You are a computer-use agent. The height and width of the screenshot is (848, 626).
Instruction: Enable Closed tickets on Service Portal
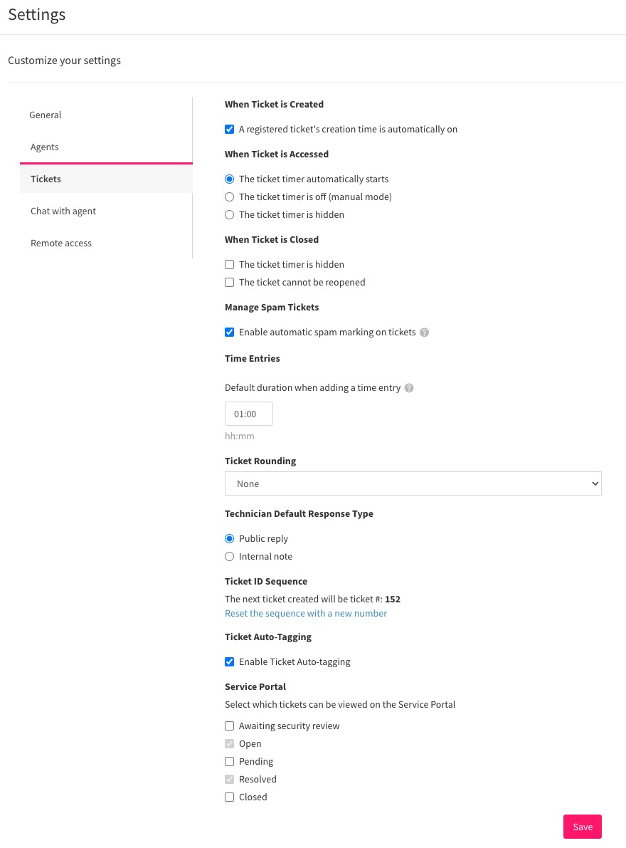pos(230,797)
